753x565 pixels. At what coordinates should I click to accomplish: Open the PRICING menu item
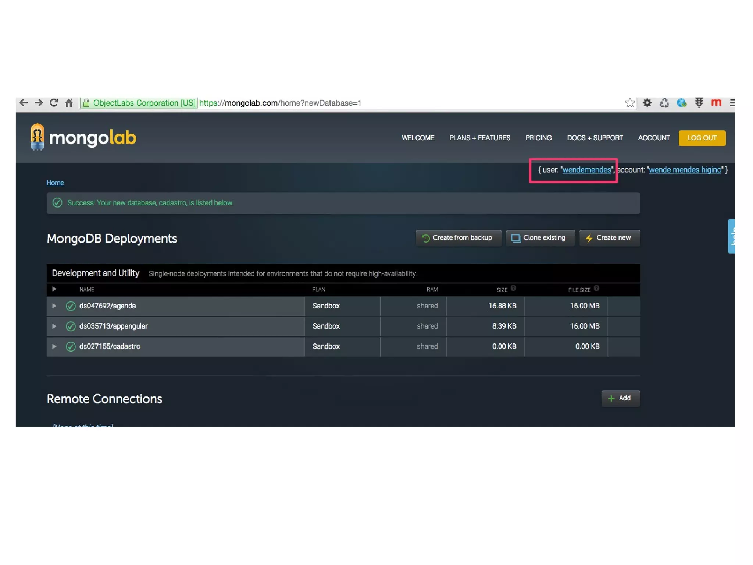[x=538, y=138]
